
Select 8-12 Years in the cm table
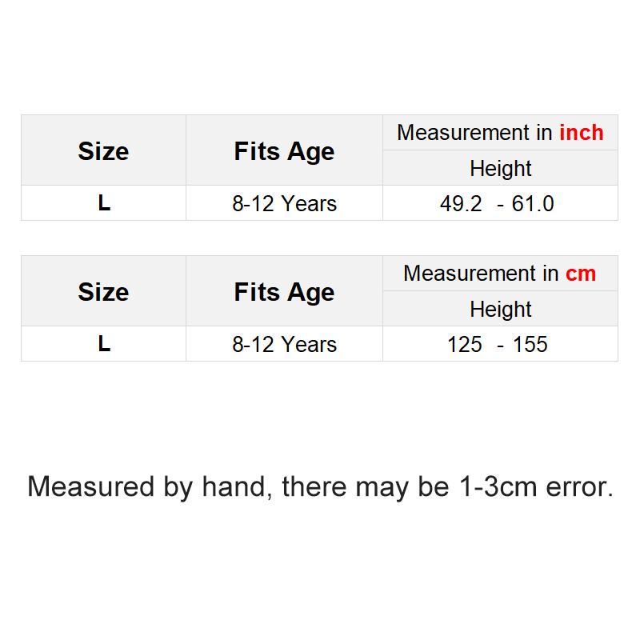(x=284, y=345)
